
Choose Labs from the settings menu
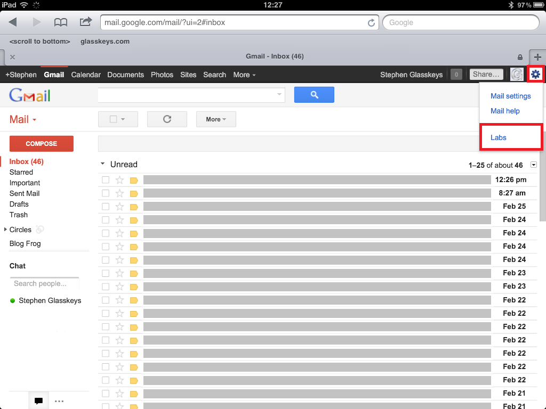pyautogui.click(x=499, y=137)
